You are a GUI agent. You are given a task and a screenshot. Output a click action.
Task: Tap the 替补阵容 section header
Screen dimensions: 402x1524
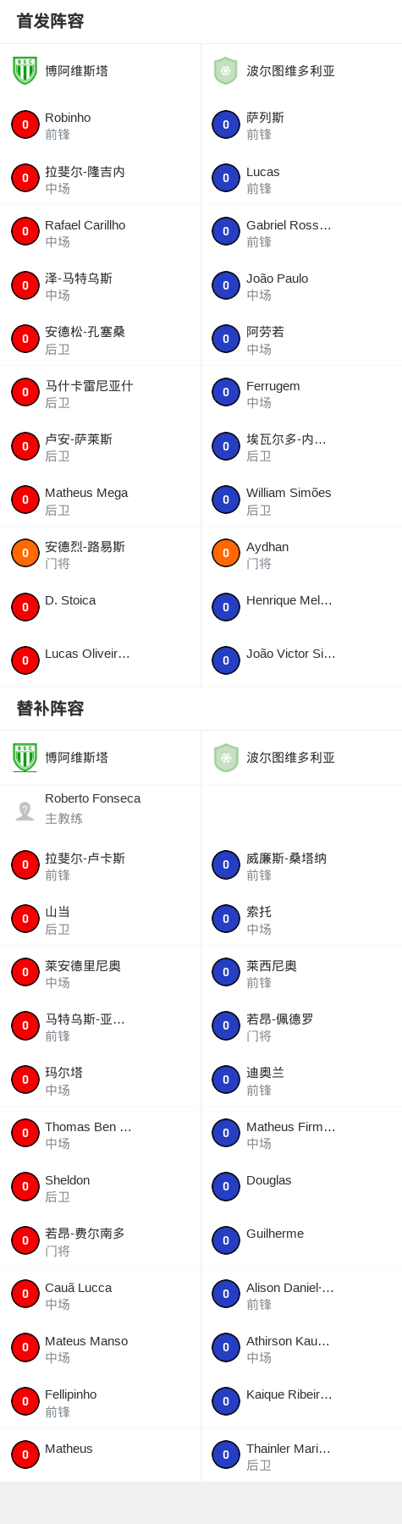pyautogui.click(x=50, y=709)
